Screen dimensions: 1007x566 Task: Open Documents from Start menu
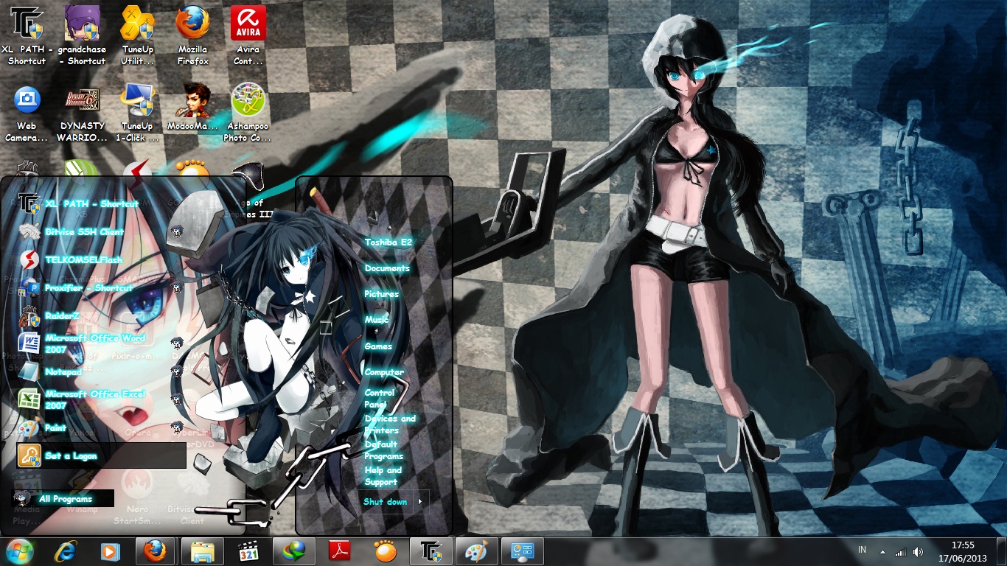pos(387,268)
